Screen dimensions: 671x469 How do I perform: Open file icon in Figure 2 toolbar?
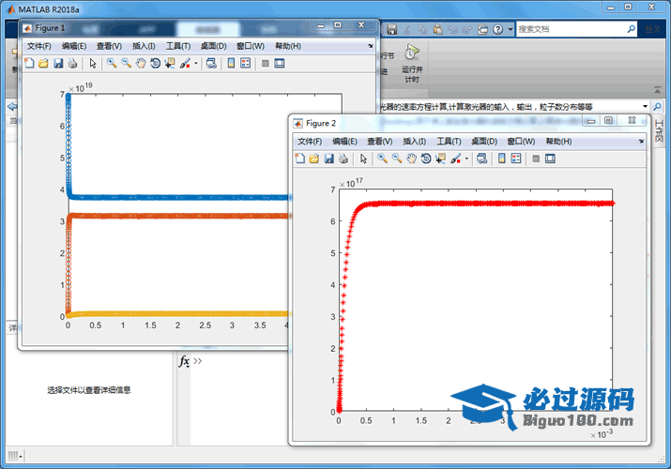point(314,159)
